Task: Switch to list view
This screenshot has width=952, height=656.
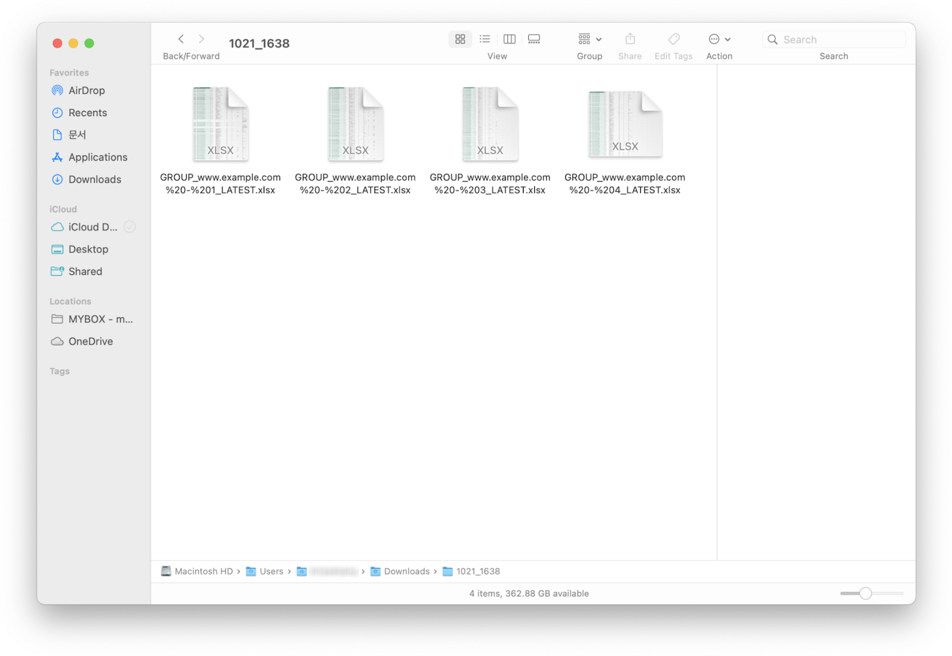Action: click(x=485, y=39)
